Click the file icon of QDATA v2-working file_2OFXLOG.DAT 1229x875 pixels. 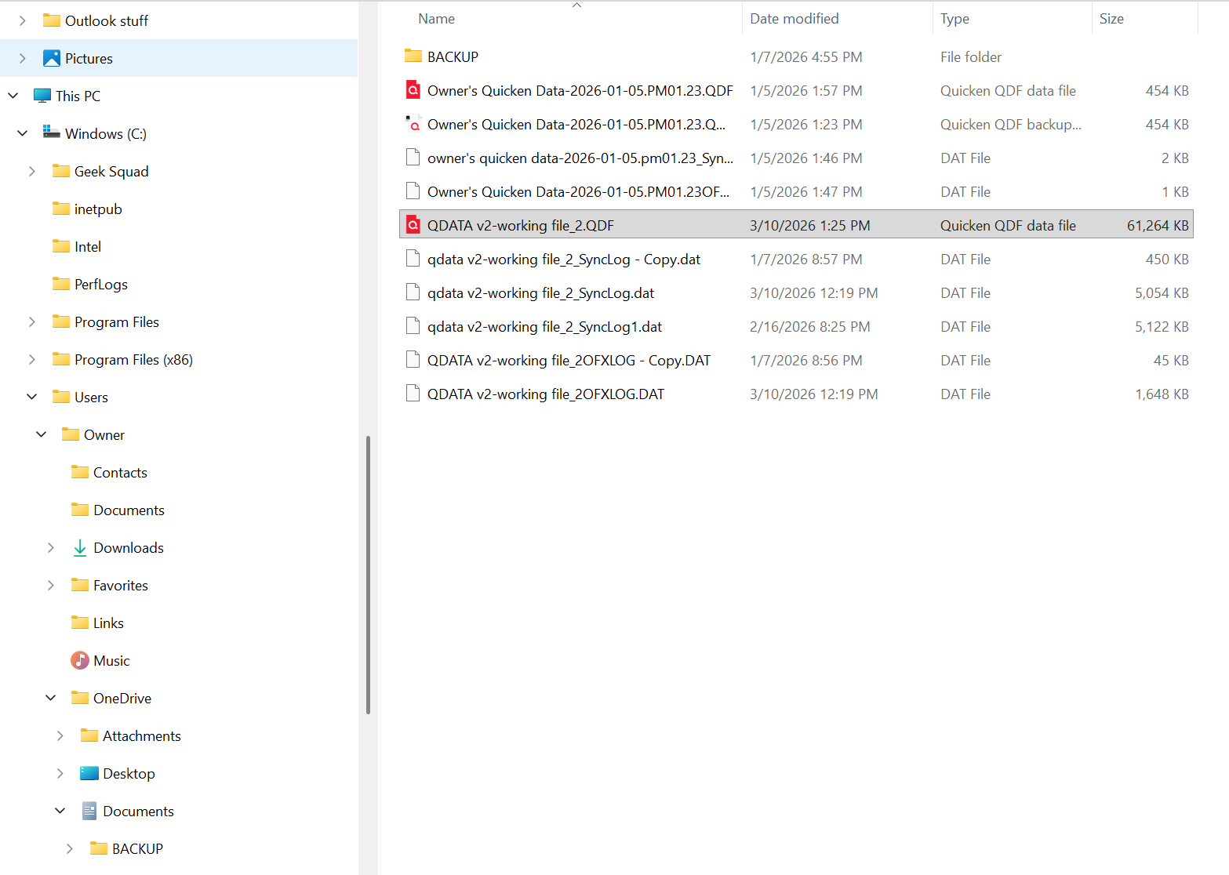click(413, 394)
